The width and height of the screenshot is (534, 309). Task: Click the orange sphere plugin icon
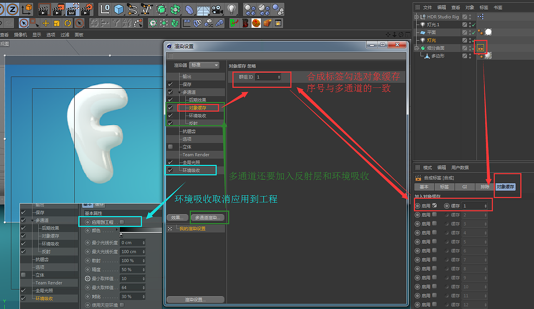coord(256,23)
